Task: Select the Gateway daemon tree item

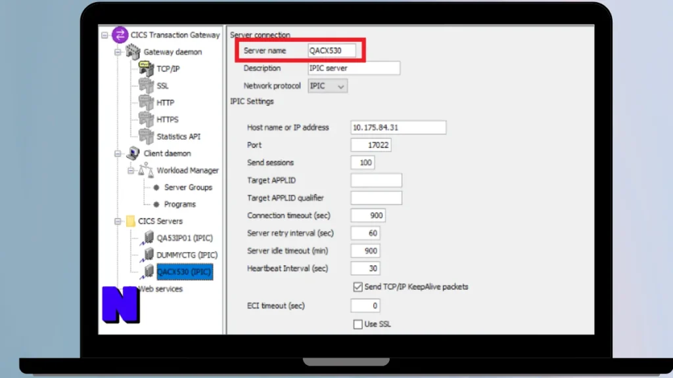Action: click(x=173, y=52)
